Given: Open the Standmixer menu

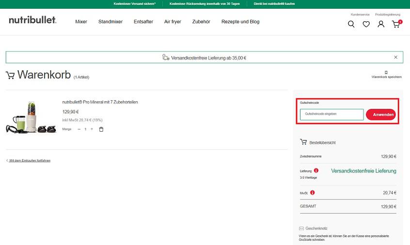Looking at the screenshot, I should [x=110, y=22].
